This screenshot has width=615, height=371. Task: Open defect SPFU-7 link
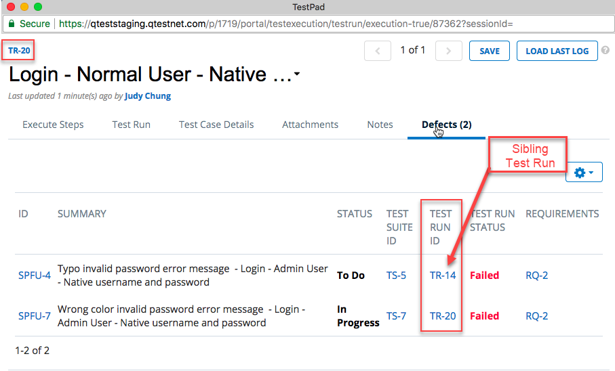coord(35,315)
